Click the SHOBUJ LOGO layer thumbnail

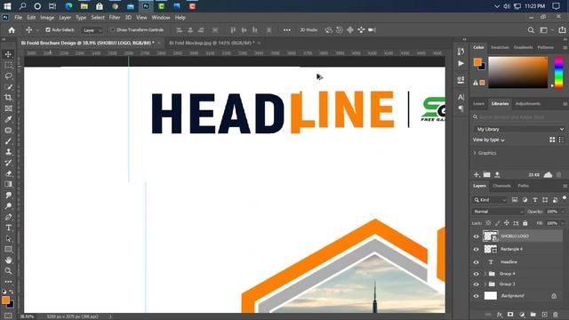tap(490, 236)
